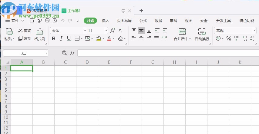Expand the 合并居中 dropdown arrow
The width and height of the screenshot is (259, 134).
click(190, 39)
